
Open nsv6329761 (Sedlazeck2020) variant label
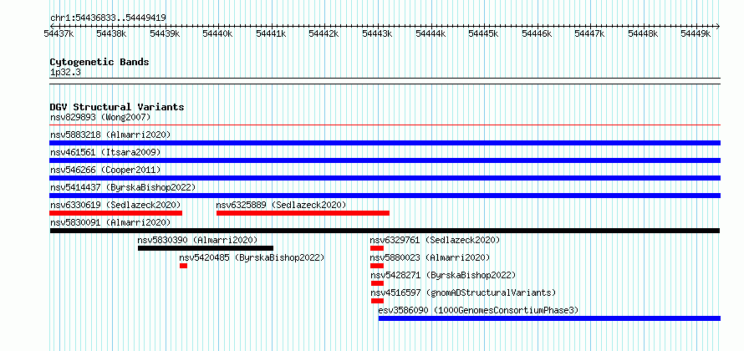click(435, 240)
